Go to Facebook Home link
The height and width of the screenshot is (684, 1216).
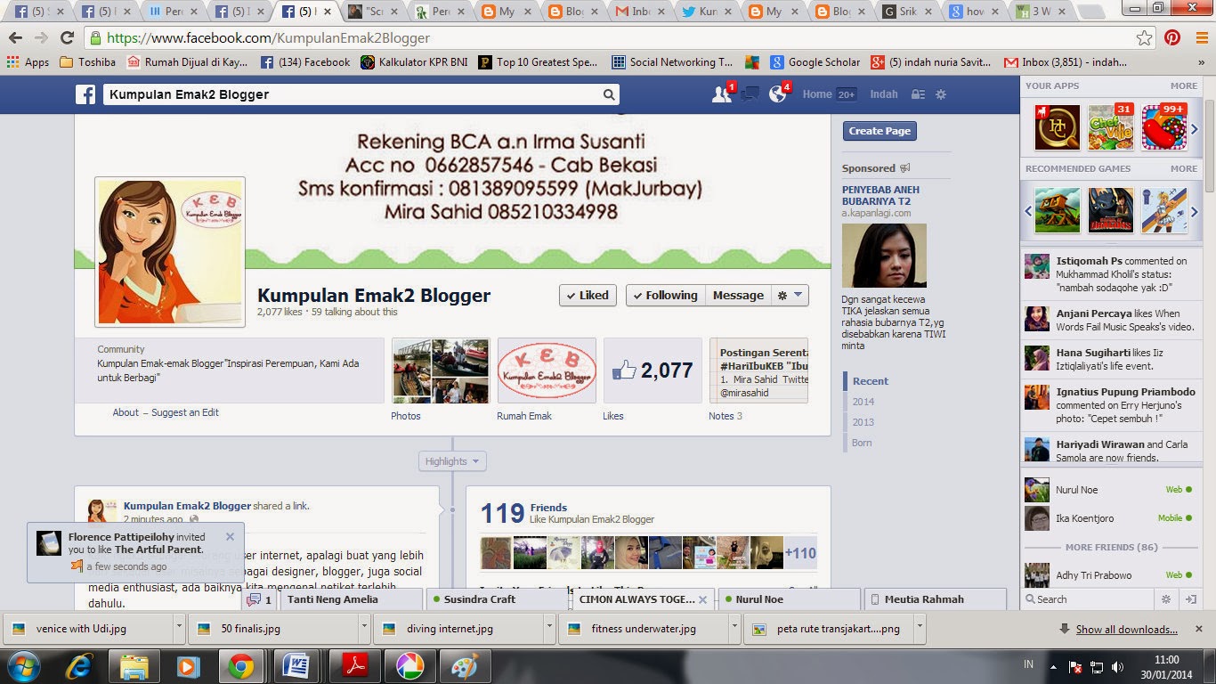(817, 94)
